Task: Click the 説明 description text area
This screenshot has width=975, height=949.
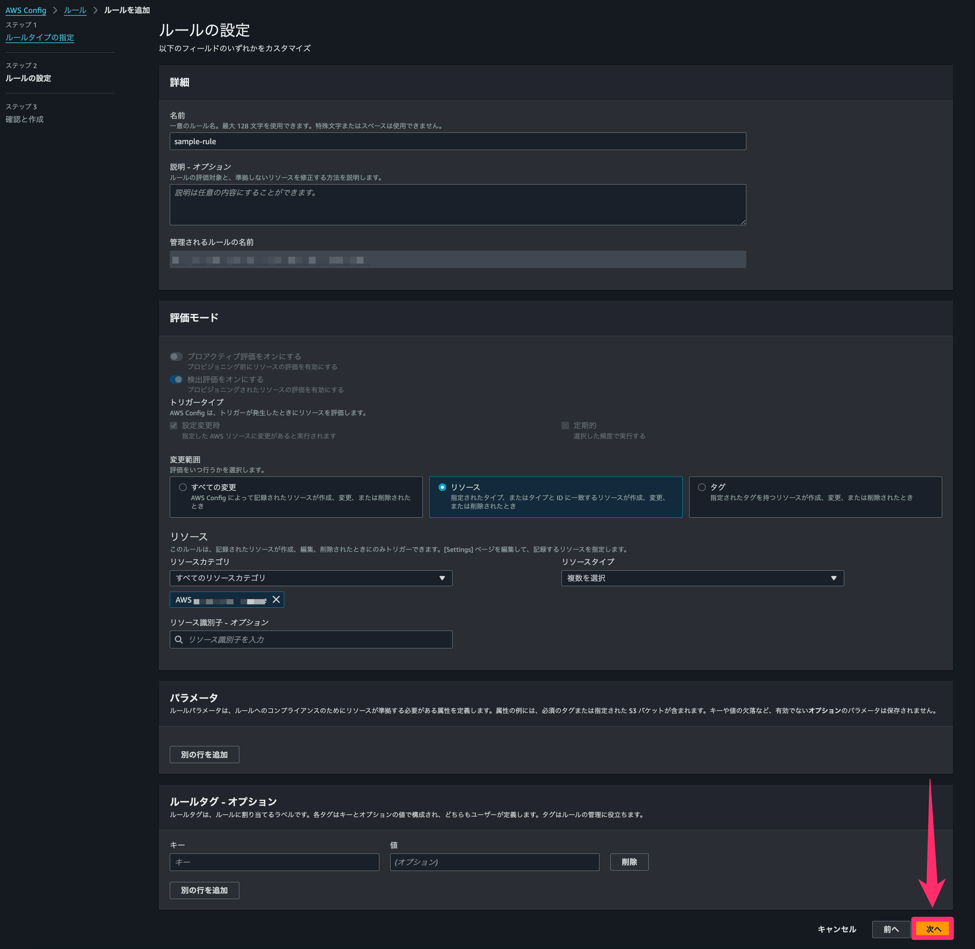Action: click(x=458, y=204)
